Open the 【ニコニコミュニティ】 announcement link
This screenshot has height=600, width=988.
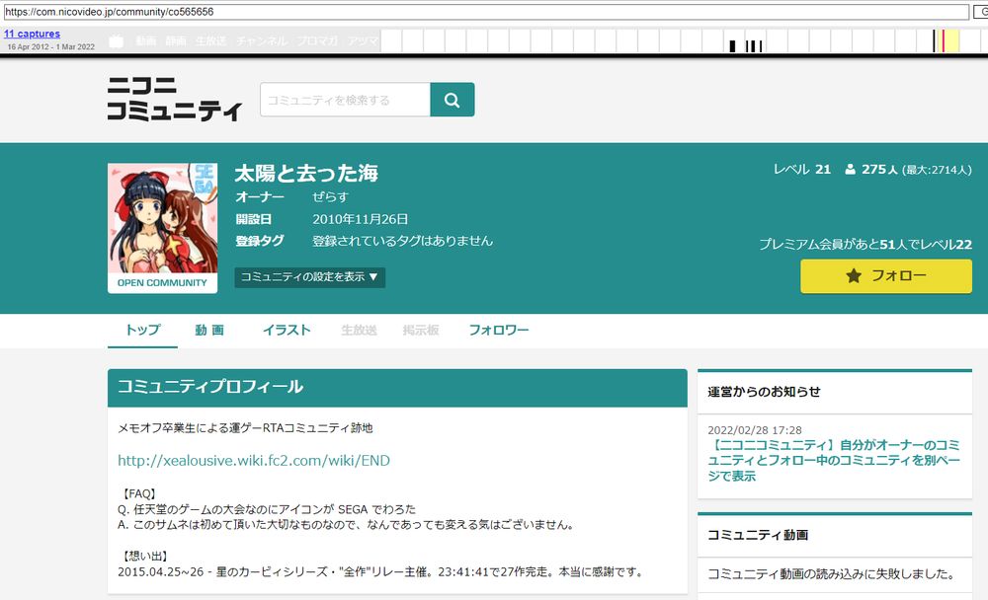833,460
